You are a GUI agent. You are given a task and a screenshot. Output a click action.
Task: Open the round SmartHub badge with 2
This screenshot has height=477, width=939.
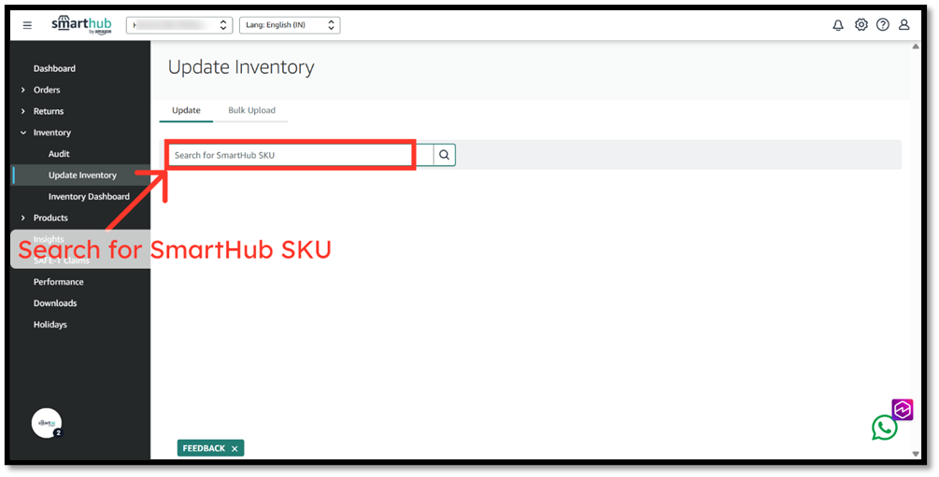coord(47,423)
